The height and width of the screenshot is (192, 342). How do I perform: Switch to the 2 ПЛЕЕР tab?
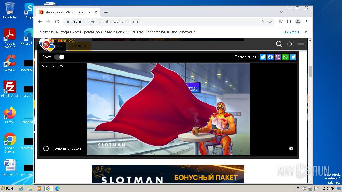(79, 46)
